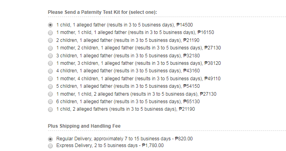The height and width of the screenshot is (151, 286).
Task: Pick the 1 child, 2 alleged fathers radio button
Action: (50, 109)
